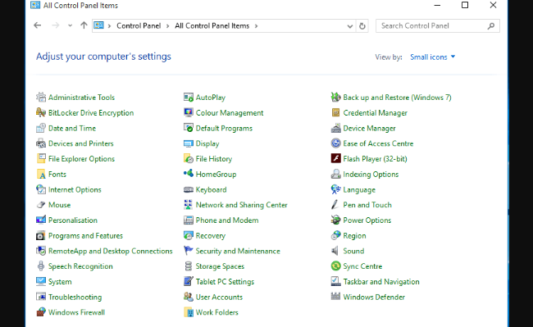Open the System link
This screenshot has width=533, height=327.
(x=60, y=281)
